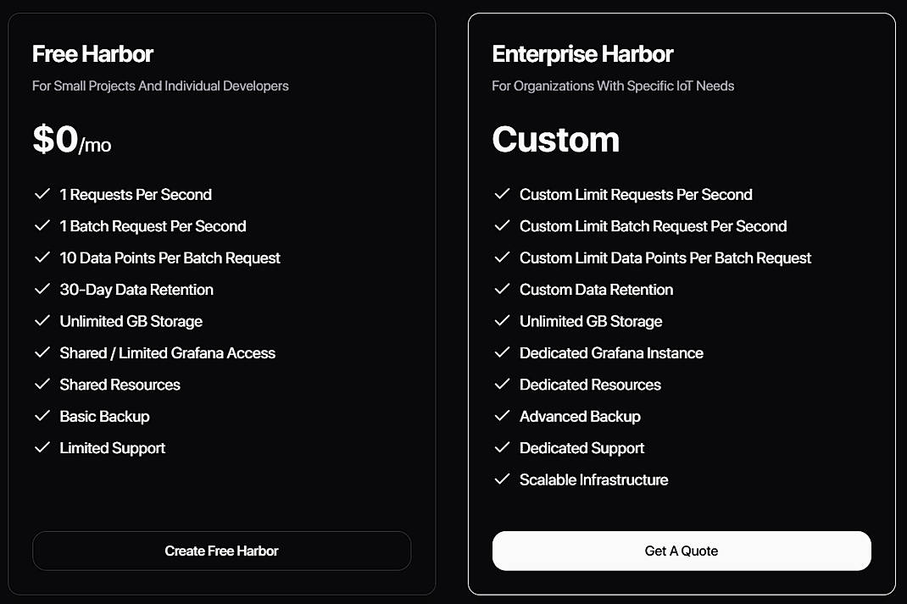Click the checkmark next to "Custom Data Retention"
Viewport: 907px width, 604px height.
pos(502,289)
